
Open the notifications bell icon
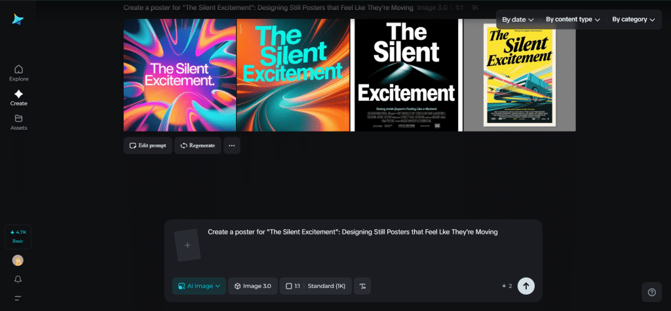[x=18, y=280]
